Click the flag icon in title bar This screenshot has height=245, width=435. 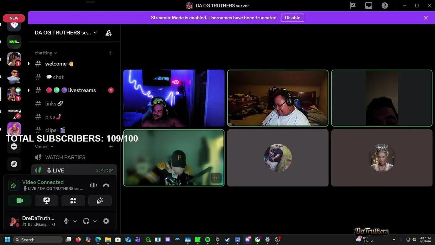(353, 5)
